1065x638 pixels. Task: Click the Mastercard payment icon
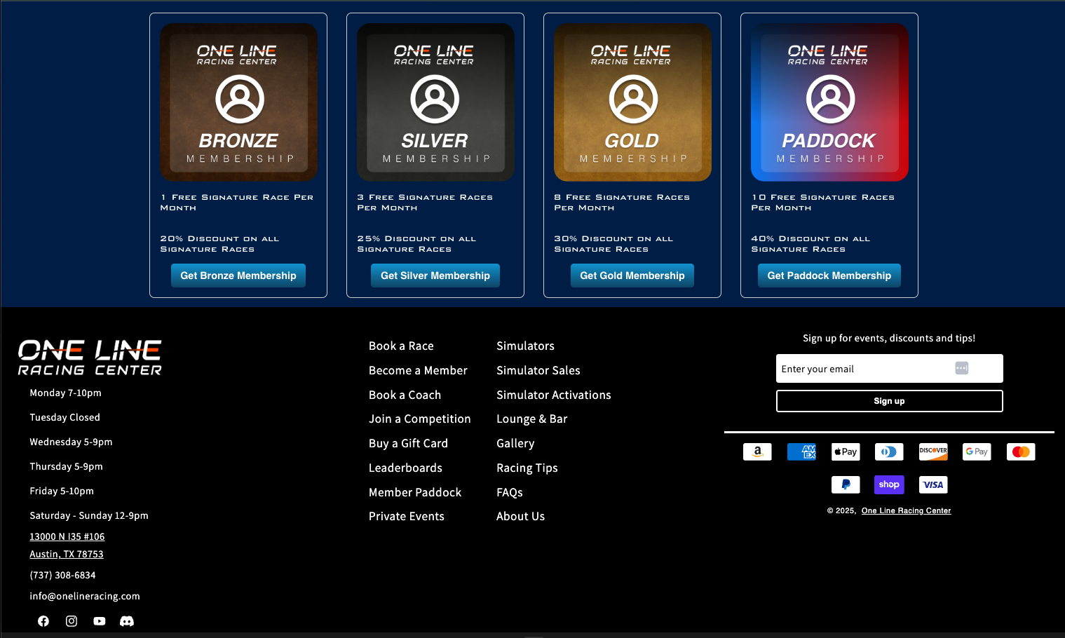pos(1021,452)
